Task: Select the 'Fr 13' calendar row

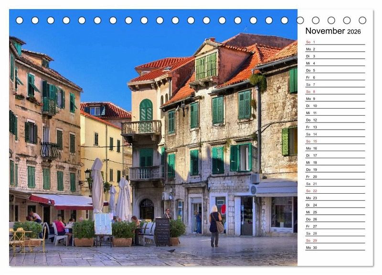Action: pos(335,127)
